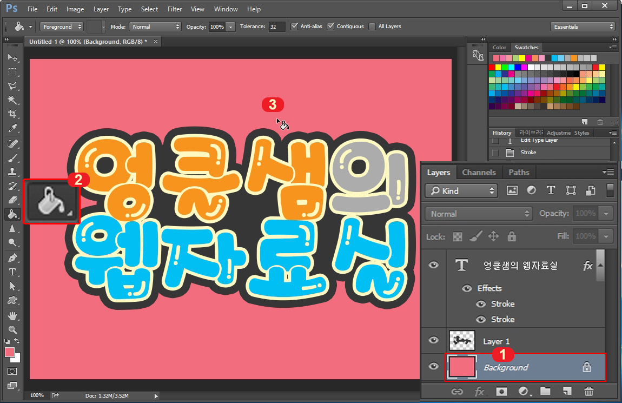Filter layers by type layers icon
The image size is (622, 403).
point(551,190)
